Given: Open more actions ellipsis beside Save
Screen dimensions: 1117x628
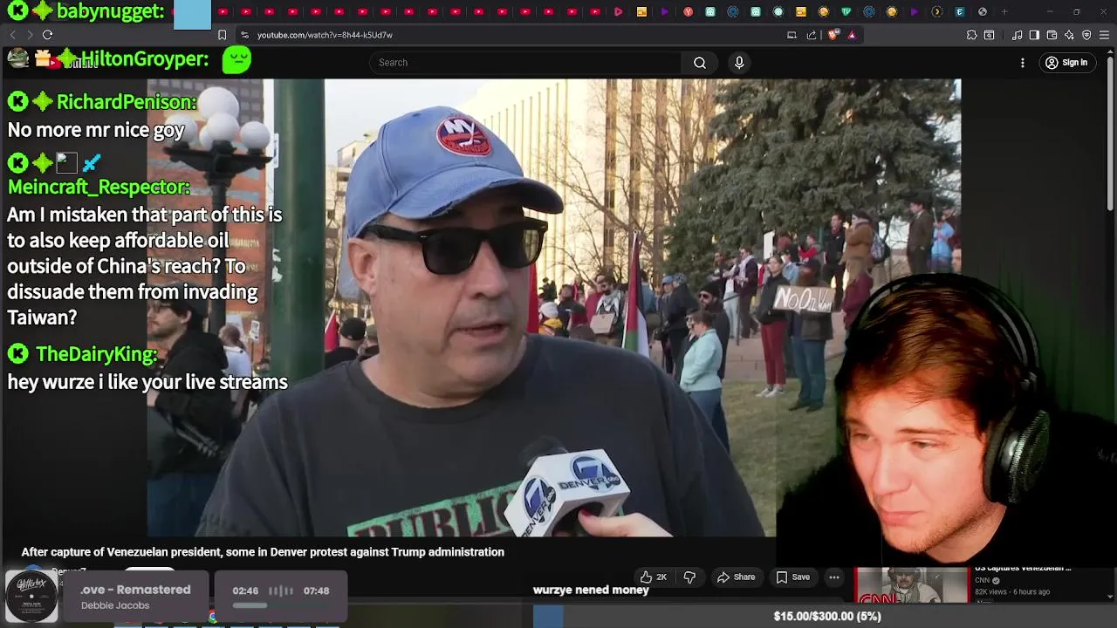Looking at the screenshot, I should pos(834,577).
